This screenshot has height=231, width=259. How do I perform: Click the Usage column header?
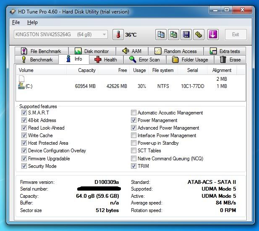coord(139,70)
